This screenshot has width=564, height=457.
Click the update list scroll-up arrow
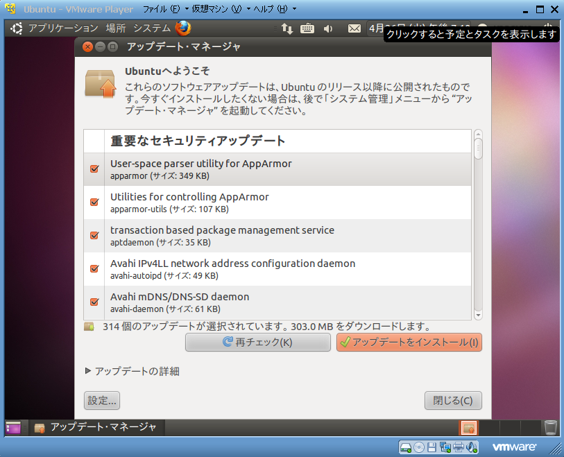point(478,134)
